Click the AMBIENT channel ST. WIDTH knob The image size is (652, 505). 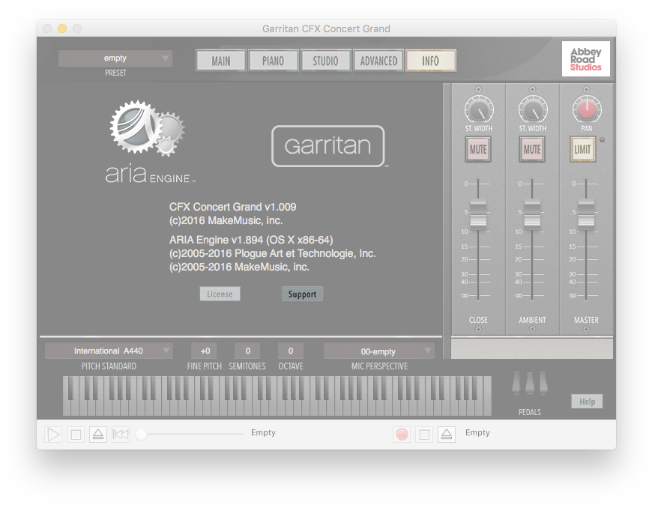point(533,109)
